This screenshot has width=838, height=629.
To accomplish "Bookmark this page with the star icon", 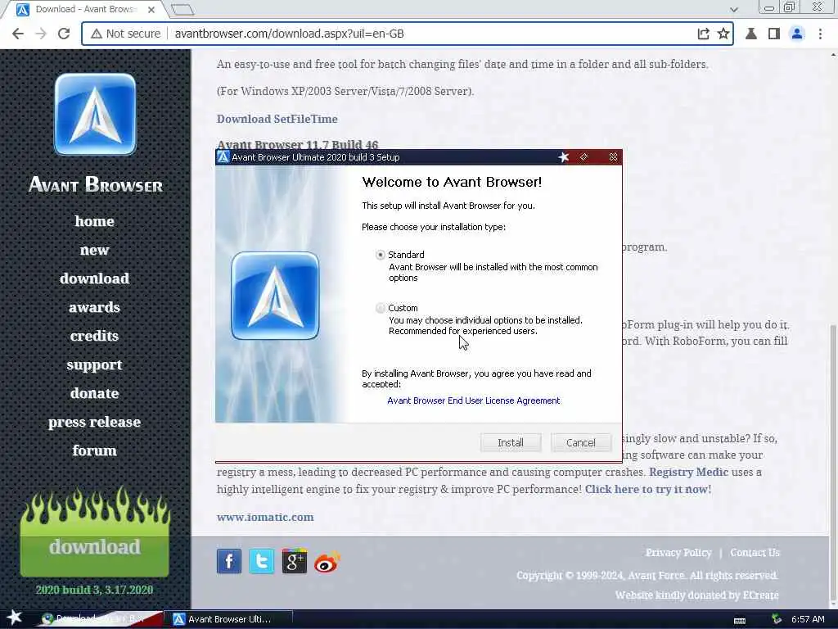I will pyautogui.click(x=723, y=34).
